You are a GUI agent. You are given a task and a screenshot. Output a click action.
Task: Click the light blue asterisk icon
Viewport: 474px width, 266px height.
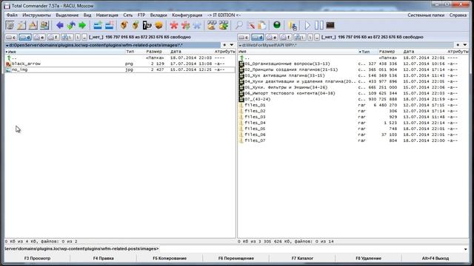pyautogui.click(x=197, y=25)
